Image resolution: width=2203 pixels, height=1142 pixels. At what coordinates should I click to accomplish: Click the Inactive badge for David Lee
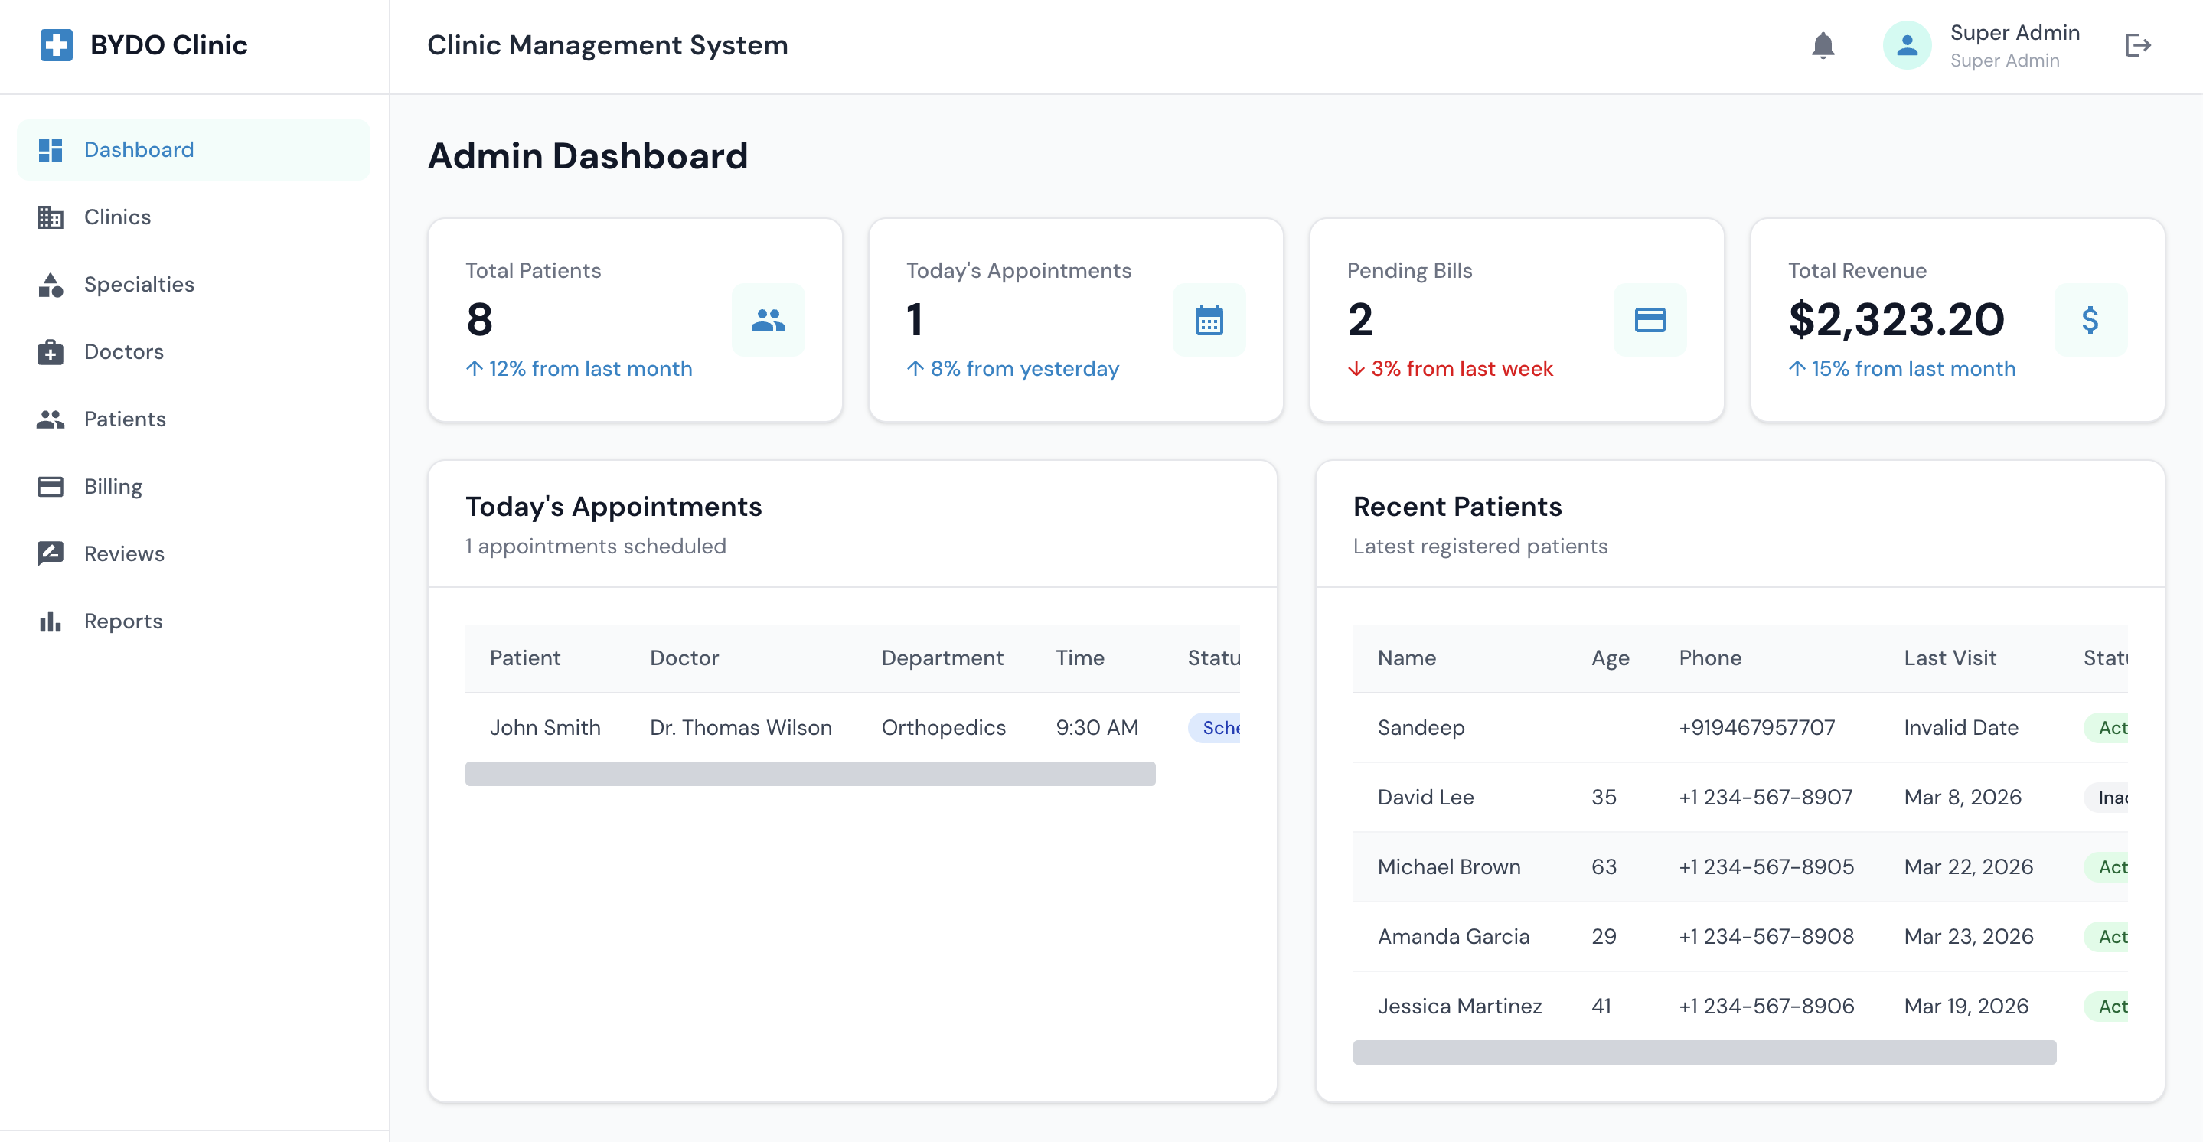pos(2107,798)
